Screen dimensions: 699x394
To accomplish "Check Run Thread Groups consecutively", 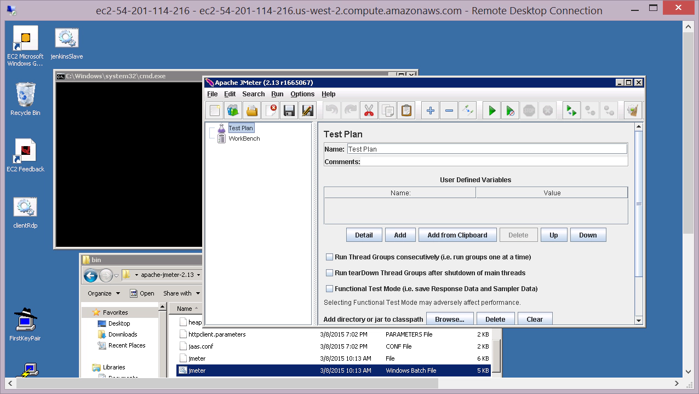I will tap(329, 257).
